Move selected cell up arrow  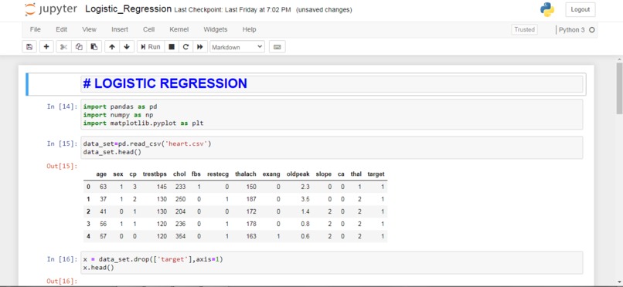tap(112, 47)
